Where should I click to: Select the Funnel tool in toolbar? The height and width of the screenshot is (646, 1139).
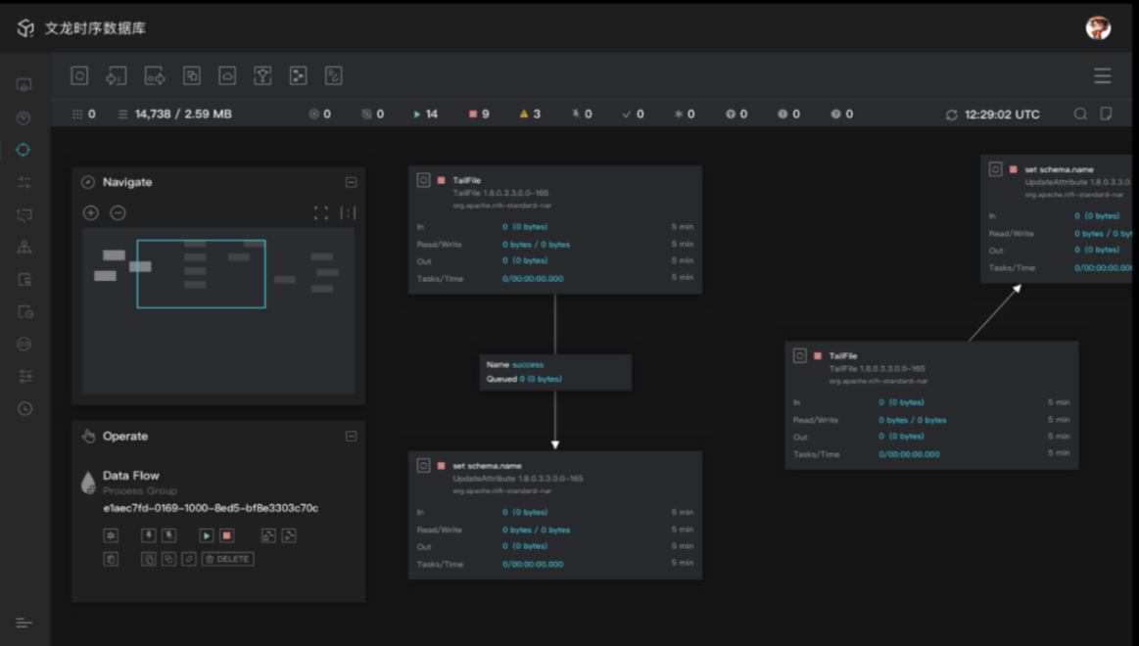pos(262,75)
